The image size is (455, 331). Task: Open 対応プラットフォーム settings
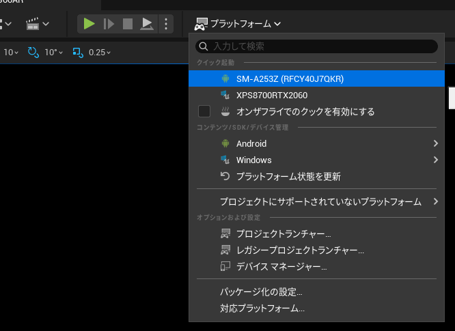pyautogui.click(x=262, y=308)
